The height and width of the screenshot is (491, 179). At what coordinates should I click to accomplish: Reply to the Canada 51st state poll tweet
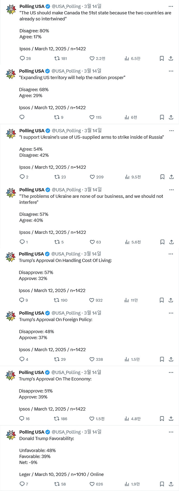23,59
